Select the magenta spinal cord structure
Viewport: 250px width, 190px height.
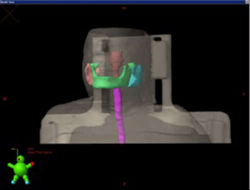(x=119, y=115)
